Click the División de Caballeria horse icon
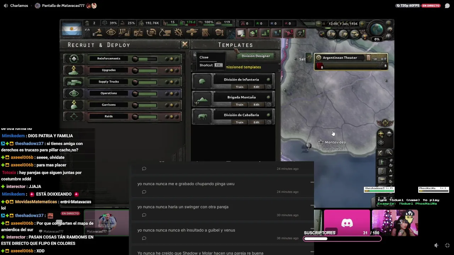454x255 pixels. (202, 117)
